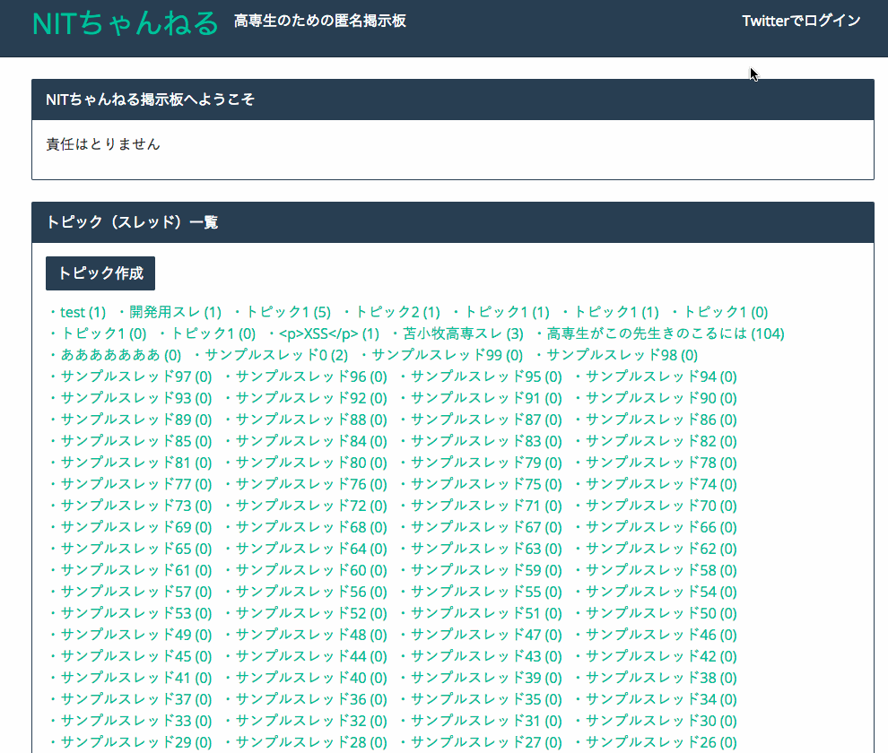This screenshot has height=753, width=888.
Task: Open thread サンプルスレッド54 (0)
Action: pos(661,592)
